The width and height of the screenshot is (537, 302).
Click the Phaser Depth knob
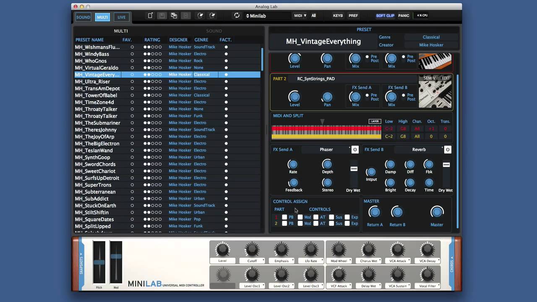[327, 164]
